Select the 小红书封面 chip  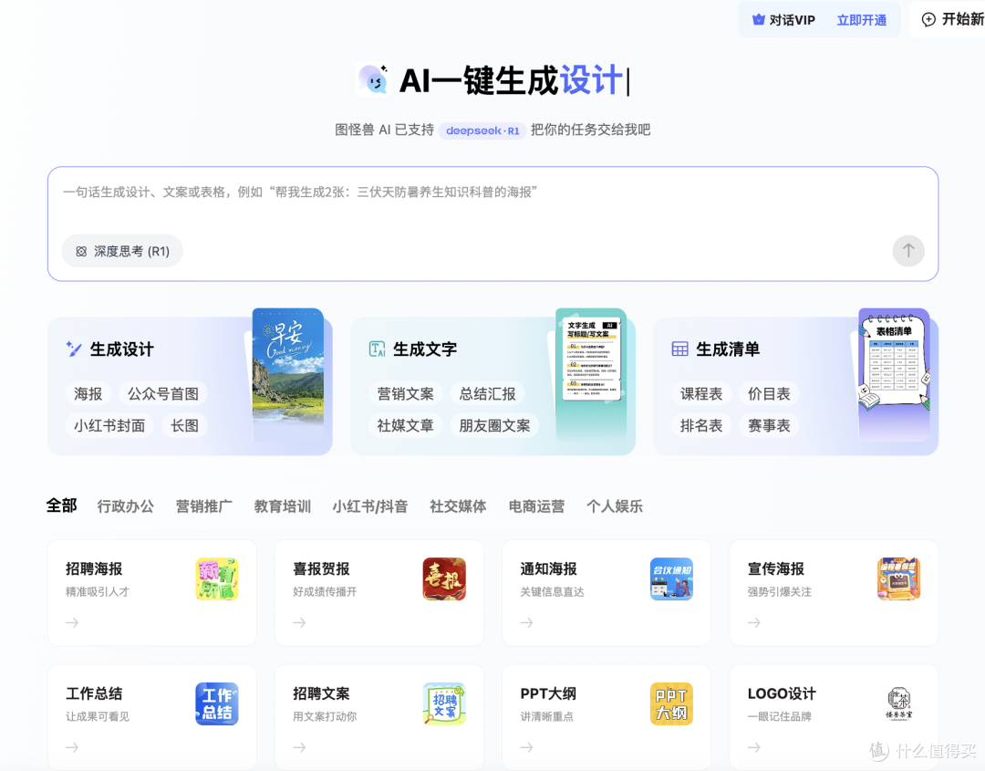point(109,425)
